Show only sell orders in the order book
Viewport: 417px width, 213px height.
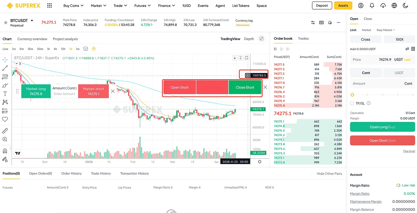tap(288, 49)
